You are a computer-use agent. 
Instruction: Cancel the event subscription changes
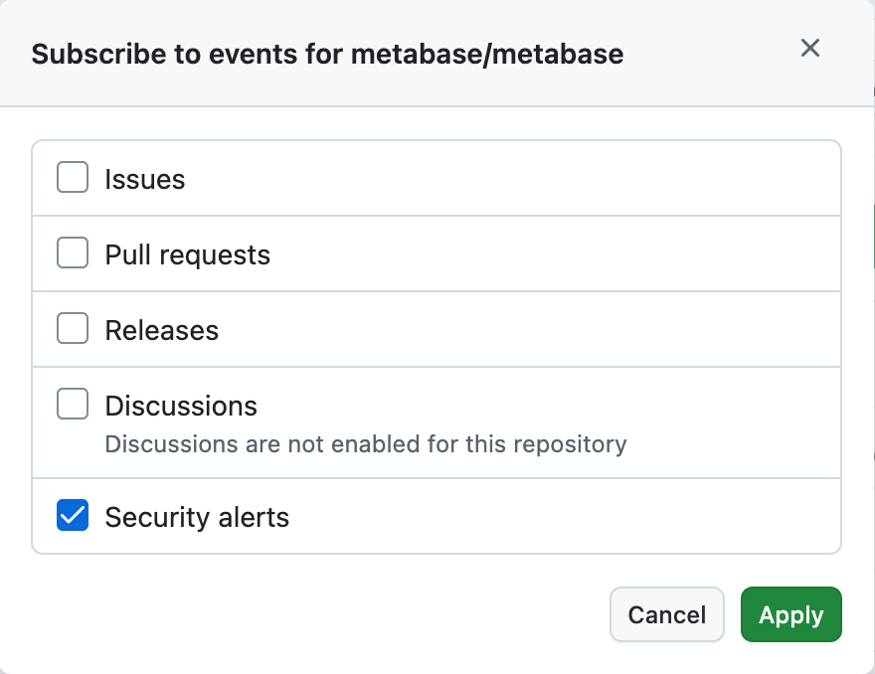pyautogui.click(x=667, y=614)
